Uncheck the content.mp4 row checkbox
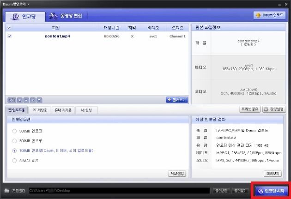291x199 pixels. point(9,36)
